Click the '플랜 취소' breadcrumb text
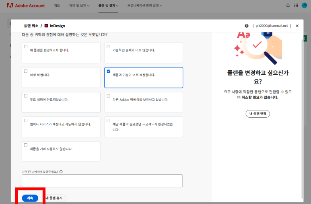311x204 pixels. coord(31,26)
